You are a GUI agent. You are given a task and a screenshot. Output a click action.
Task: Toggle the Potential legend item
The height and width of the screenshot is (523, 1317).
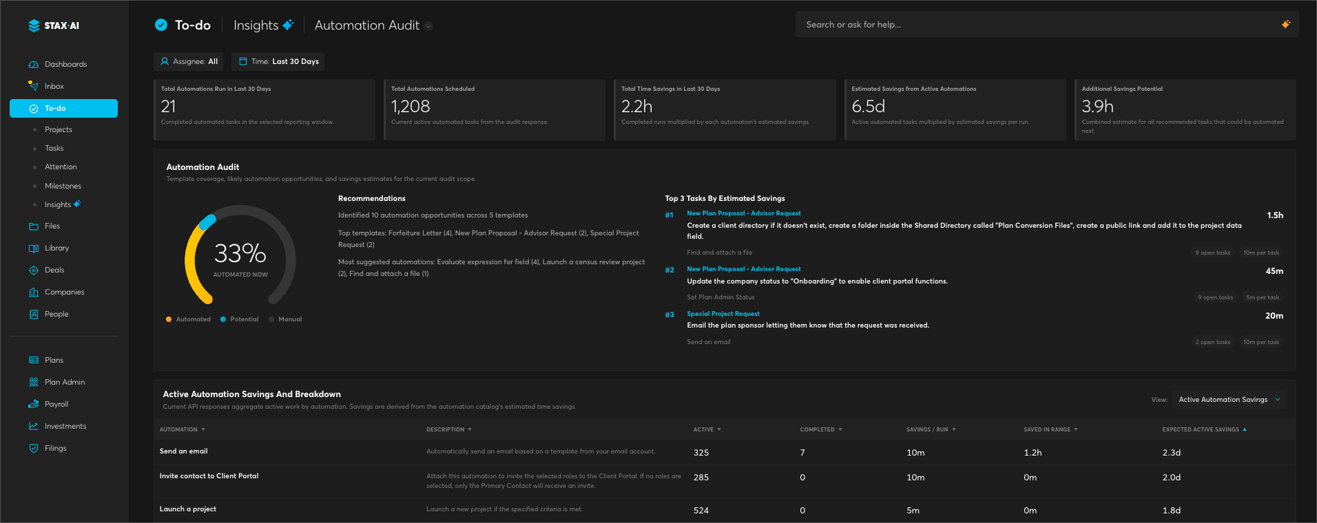pyautogui.click(x=239, y=319)
